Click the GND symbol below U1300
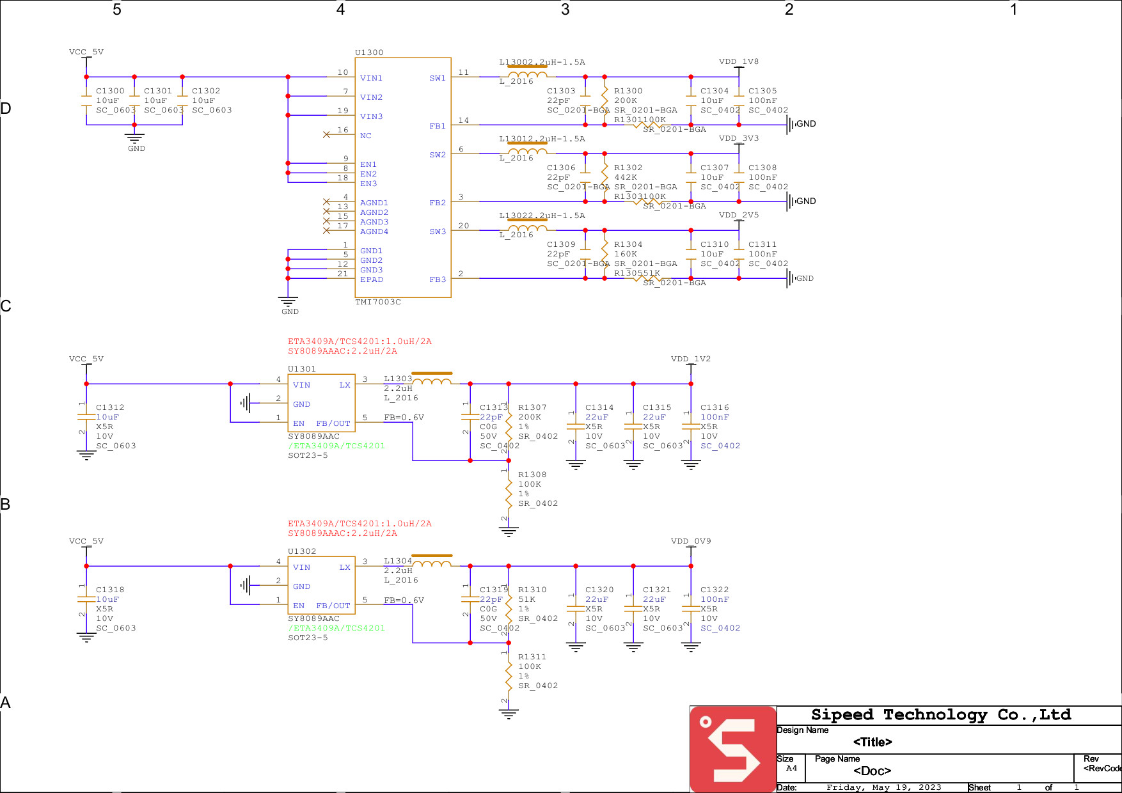The height and width of the screenshot is (793, 1122). 288,302
